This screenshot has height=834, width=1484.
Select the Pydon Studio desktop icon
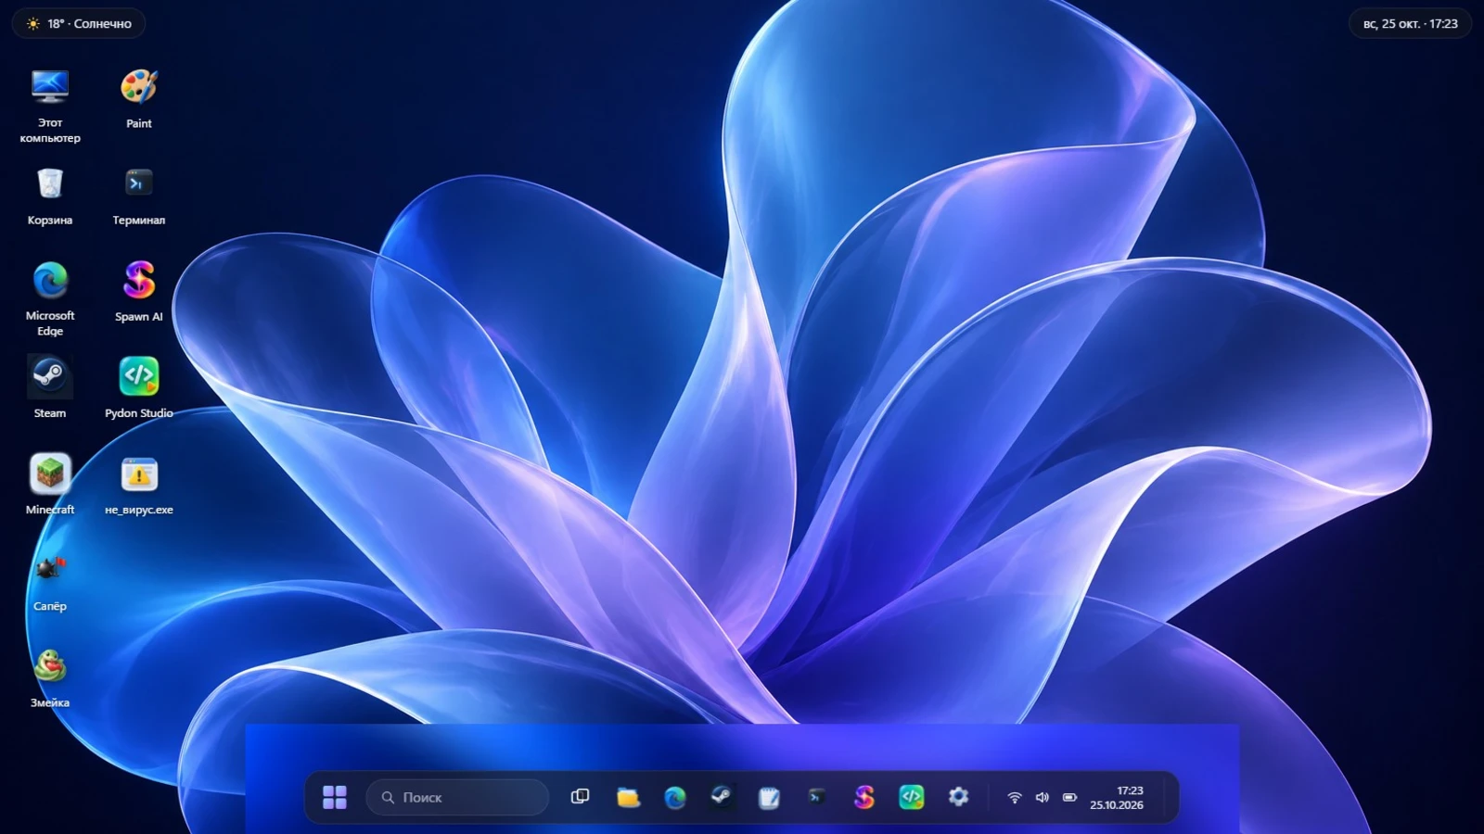click(x=139, y=387)
